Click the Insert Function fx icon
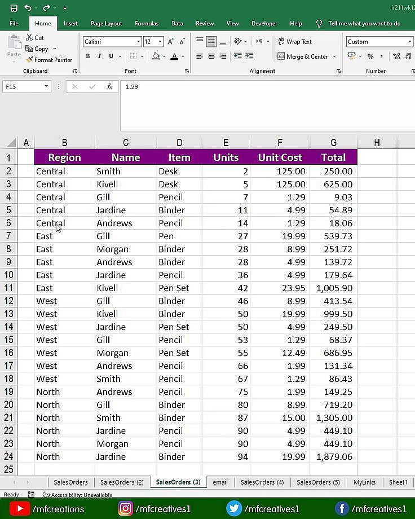This screenshot has height=519, width=415. (109, 87)
